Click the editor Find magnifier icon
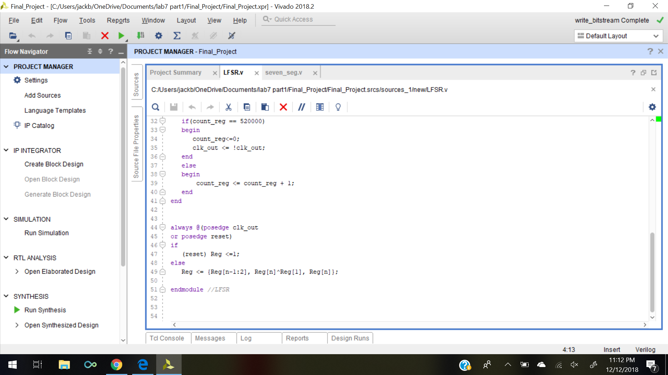The width and height of the screenshot is (668, 375). coord(156,107)
